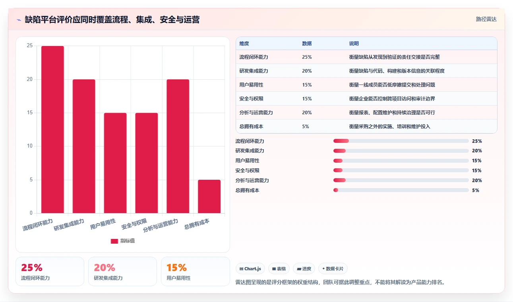Click description 衡量企业能否控制跨项目访问和审计边界
This screenshot has height=302, width=513.
point(392,99)
